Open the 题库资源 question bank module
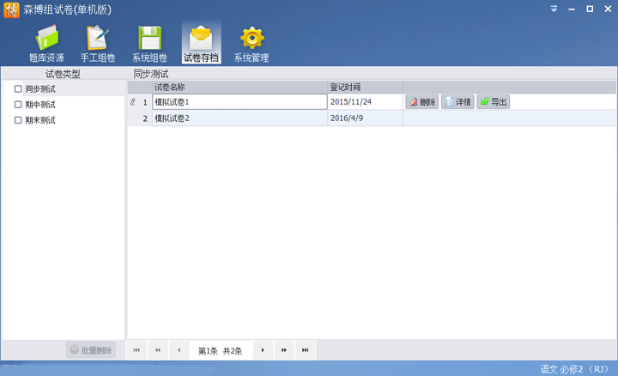 [46, 45]
